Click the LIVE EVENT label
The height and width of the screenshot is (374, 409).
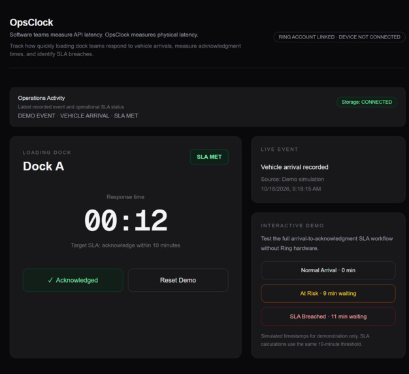[280, 149]
